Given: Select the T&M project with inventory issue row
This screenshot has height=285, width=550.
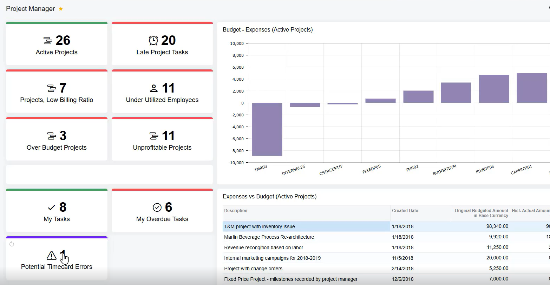Looking at the screenshot, I should point(386,226).
